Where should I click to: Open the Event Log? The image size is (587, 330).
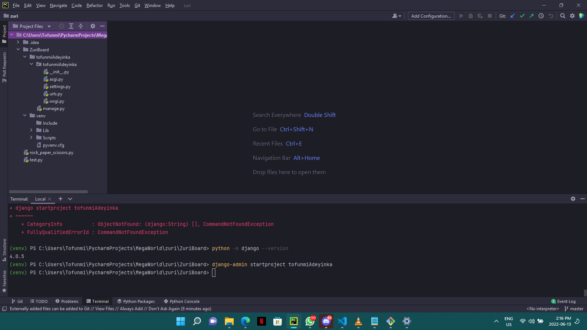point(564,301)
